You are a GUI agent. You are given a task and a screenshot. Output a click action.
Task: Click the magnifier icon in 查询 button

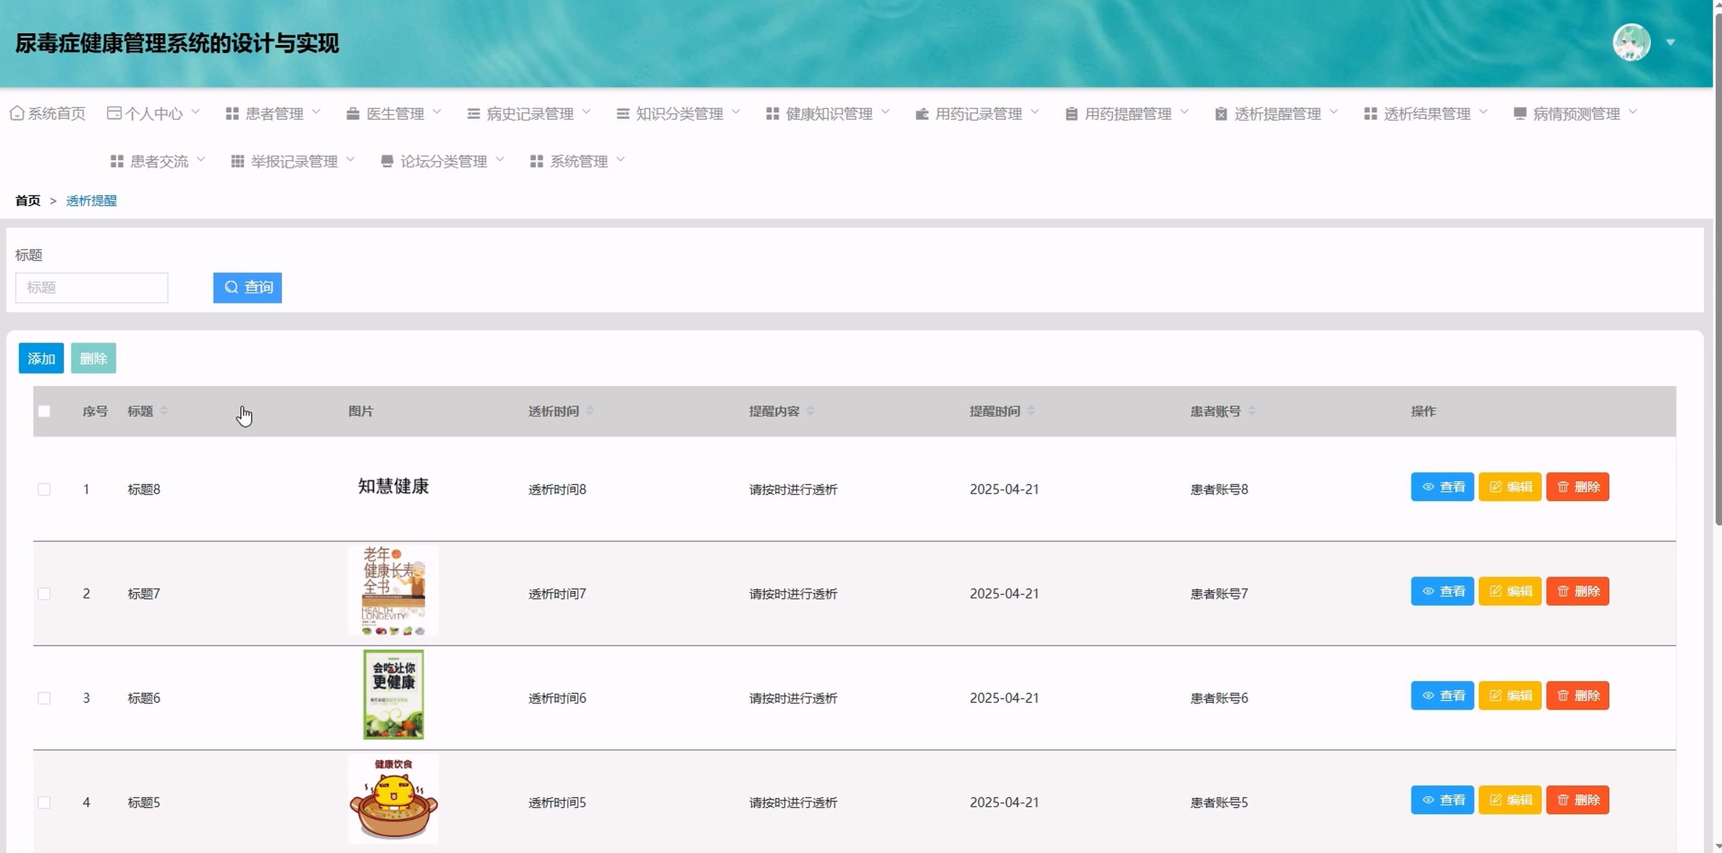coord(231,287)
